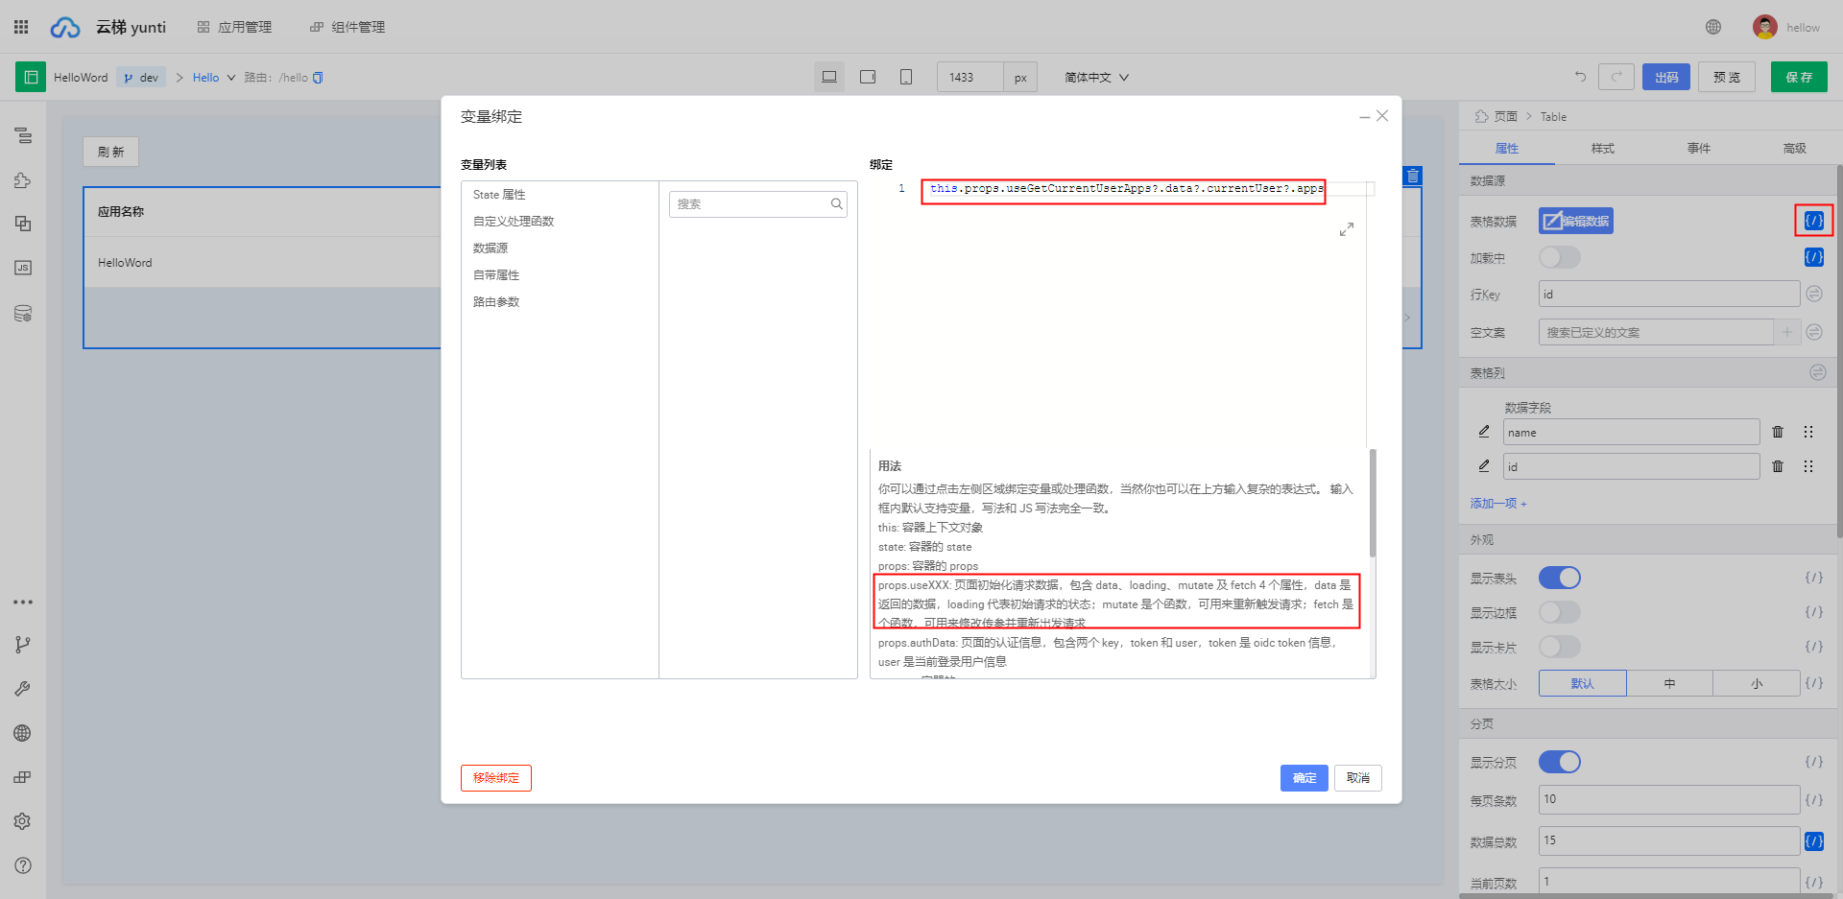
Task: Switch to the 高级 tab
Action: coord(1795,148)
